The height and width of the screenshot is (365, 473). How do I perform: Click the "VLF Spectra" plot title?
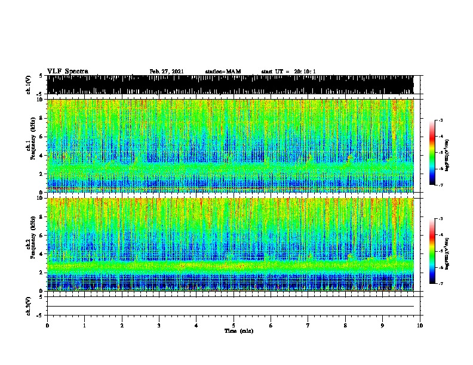(x=67, y=72)
